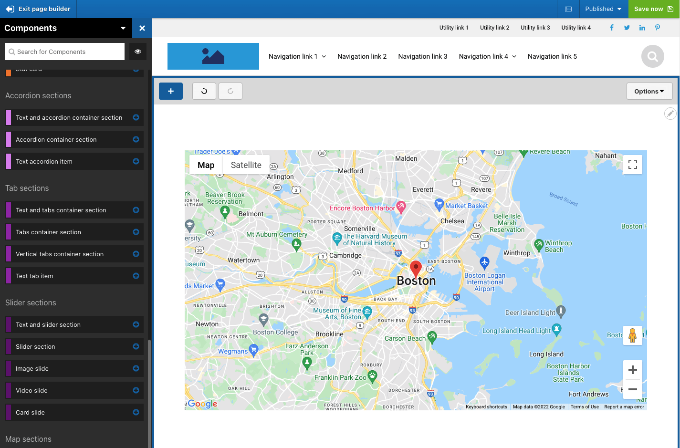The height and width of the screenshot is (448, 680).
Task: Switch map to Satellite view
Action: [x=246, y=165]
